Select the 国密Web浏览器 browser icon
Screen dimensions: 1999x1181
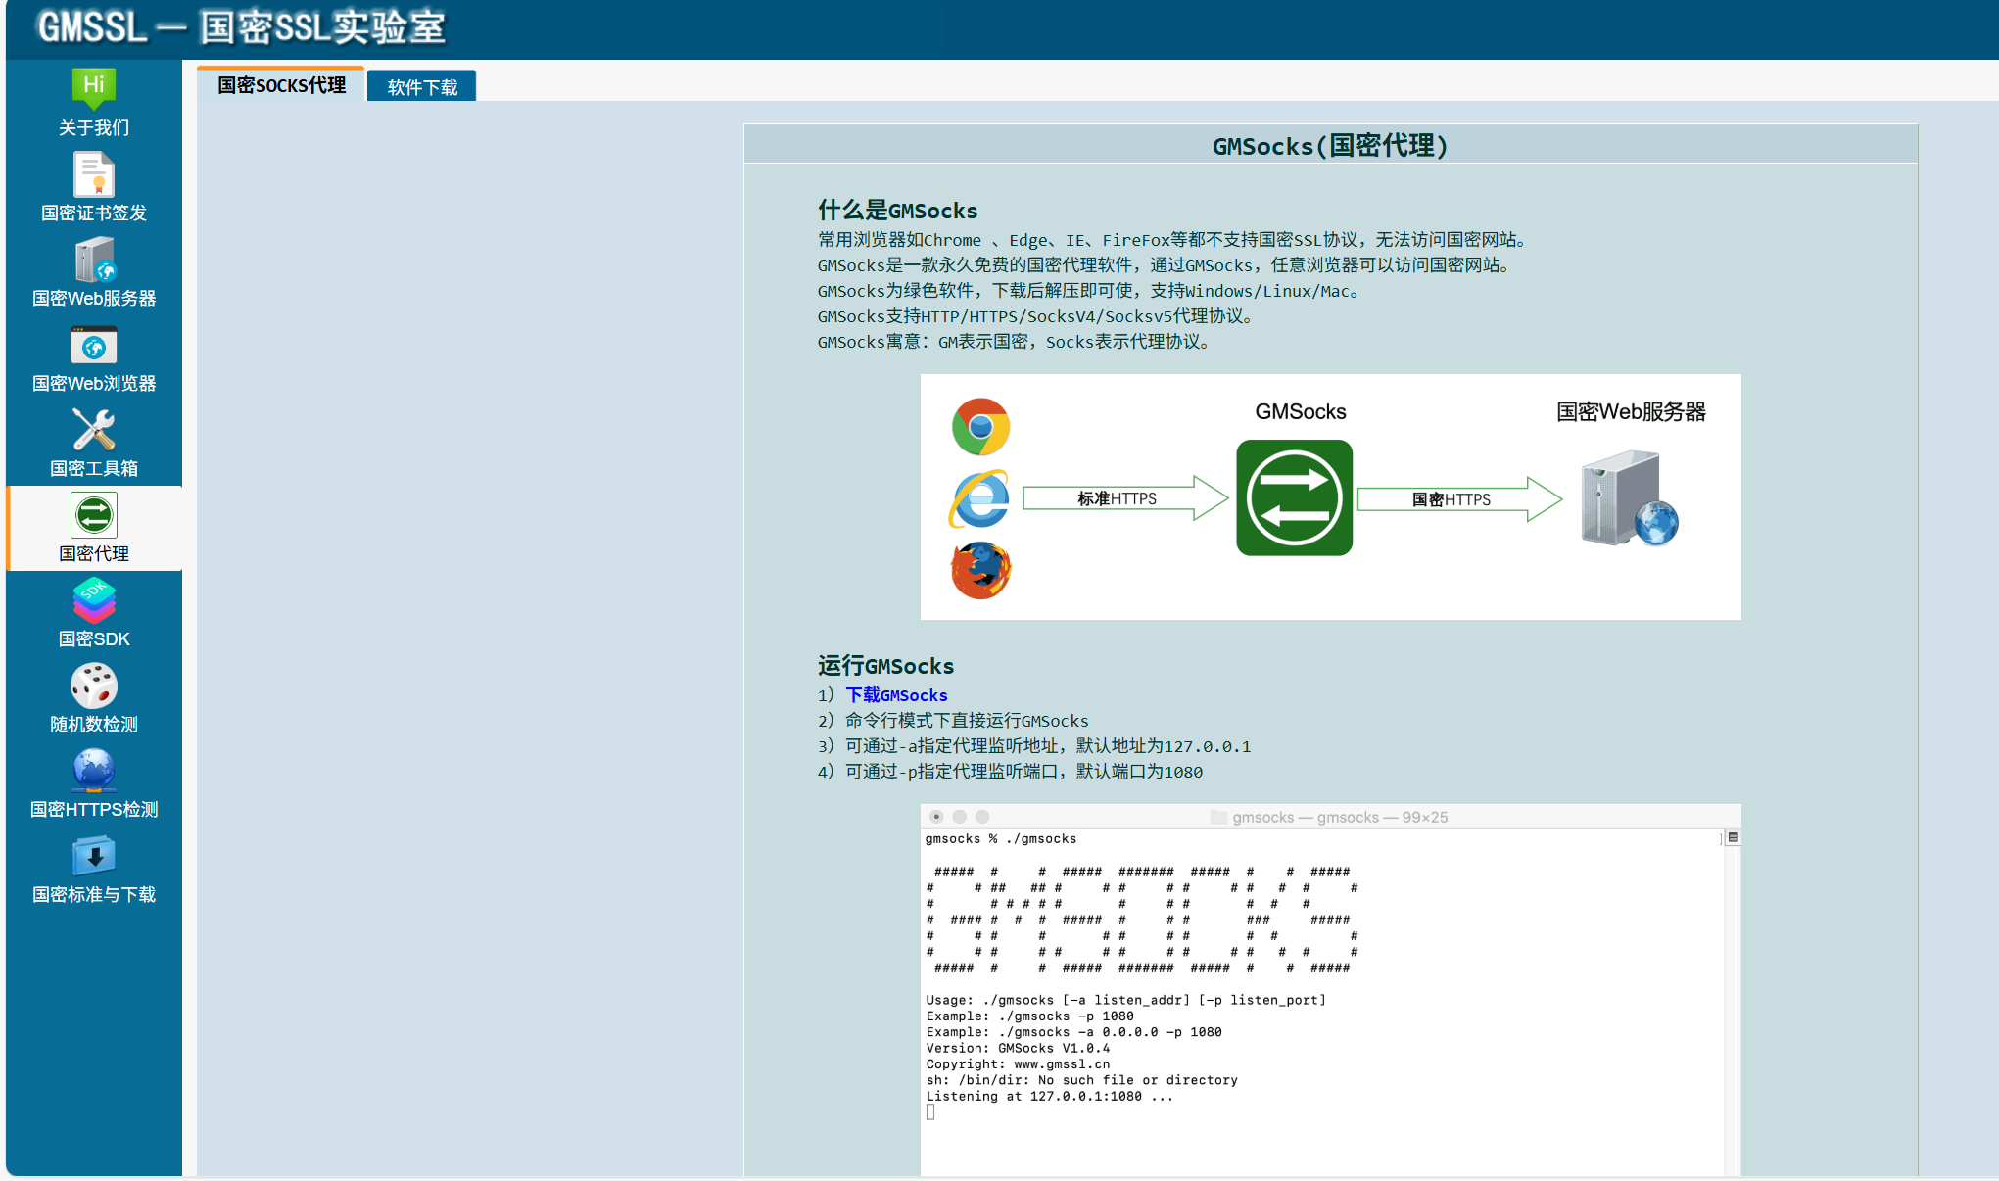coord(94,346)
